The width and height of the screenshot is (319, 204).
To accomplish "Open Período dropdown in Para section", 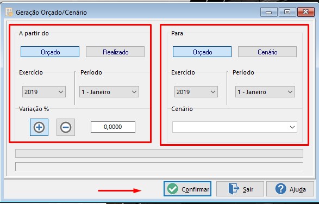I will pos(265,91).
